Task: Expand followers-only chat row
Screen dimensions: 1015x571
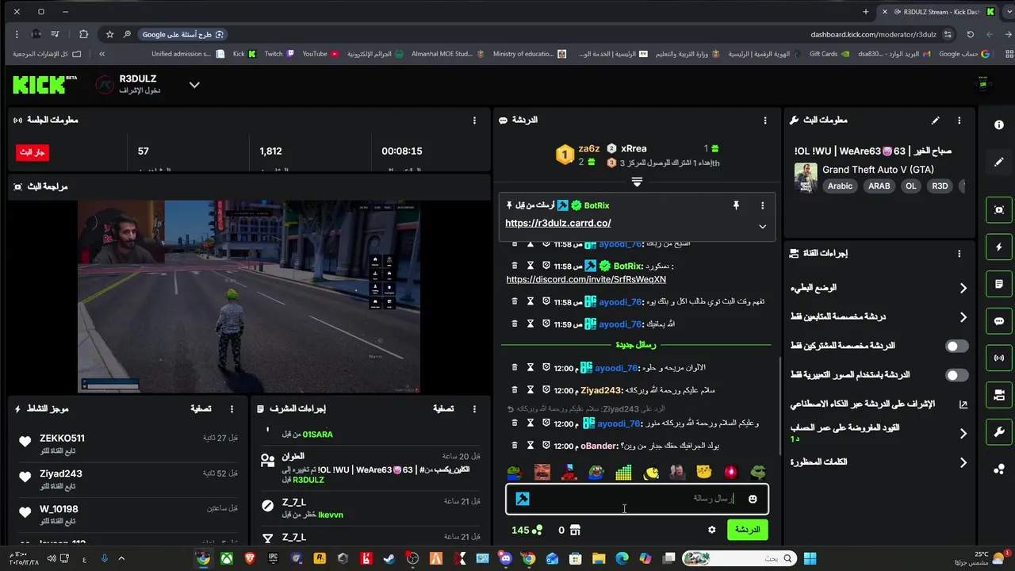Action: (879, 317)
